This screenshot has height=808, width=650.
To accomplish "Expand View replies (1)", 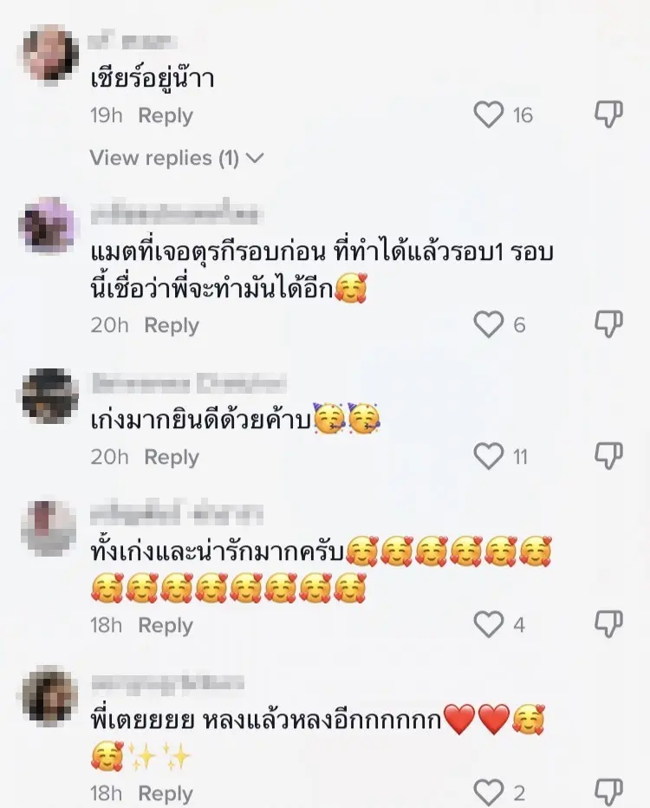I will [177, 158].
